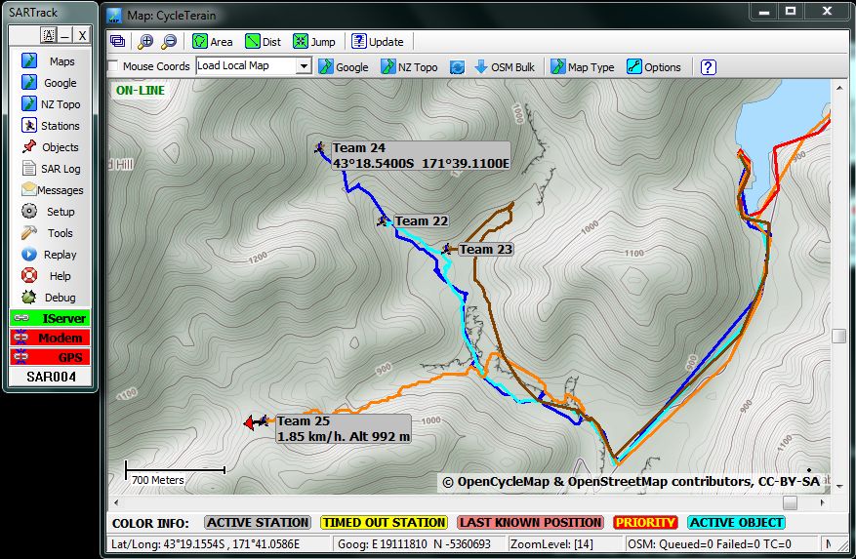This screenshot has height=559, width=856.
Task: Start OSM Bulk download
Action: click(504, 67)
